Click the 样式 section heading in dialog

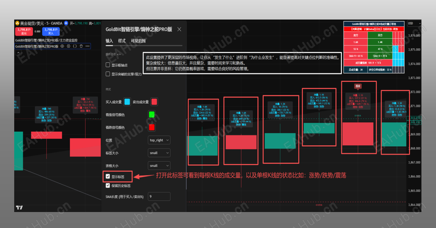(108, 89)
